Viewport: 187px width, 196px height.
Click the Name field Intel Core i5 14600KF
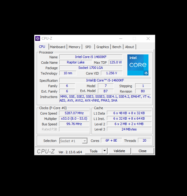pyautogui.click(x=91, y=57)
